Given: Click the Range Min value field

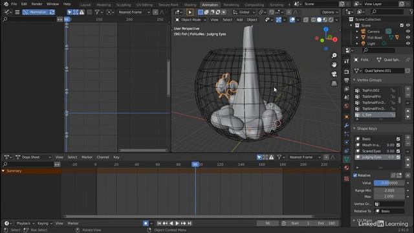Looking at the screenshot, I should 389,190.
